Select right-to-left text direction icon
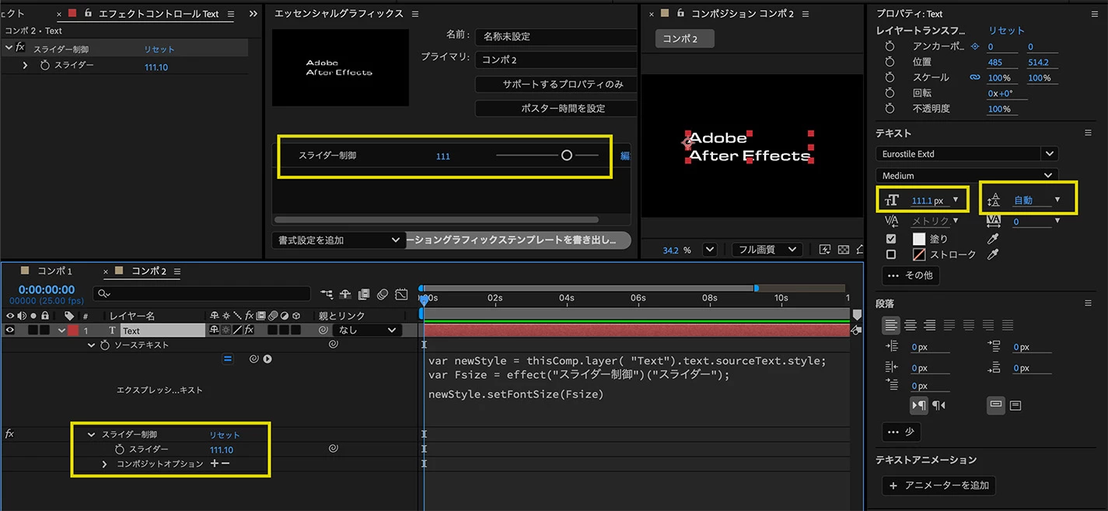Image resolution: width=1108 pixels, height=511 pixels. click(x=938, y=405)
